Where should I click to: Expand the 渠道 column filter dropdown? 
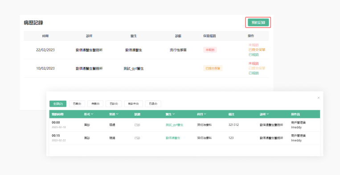coord(114,114)
